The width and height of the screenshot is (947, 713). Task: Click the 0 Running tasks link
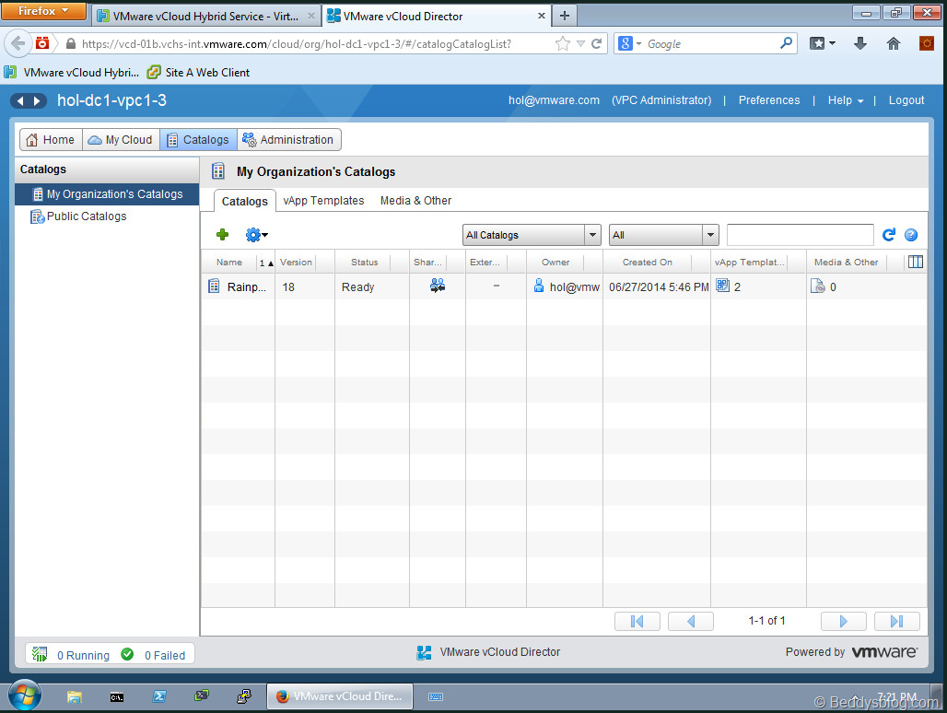(83, 655)
